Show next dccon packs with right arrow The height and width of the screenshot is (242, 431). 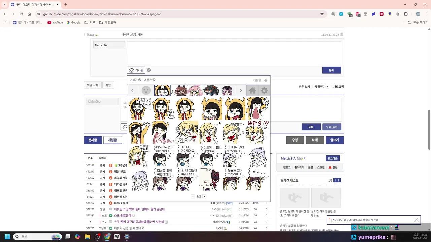(241, 90)
